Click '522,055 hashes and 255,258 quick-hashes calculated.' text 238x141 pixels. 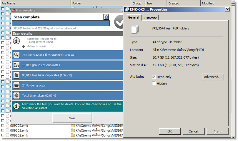click(45, 28)
